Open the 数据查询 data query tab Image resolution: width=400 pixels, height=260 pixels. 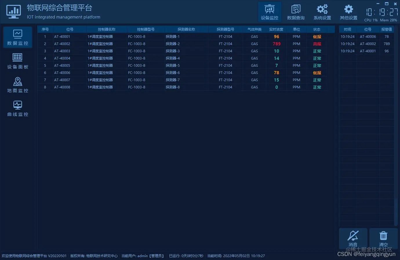pos(296,12)
